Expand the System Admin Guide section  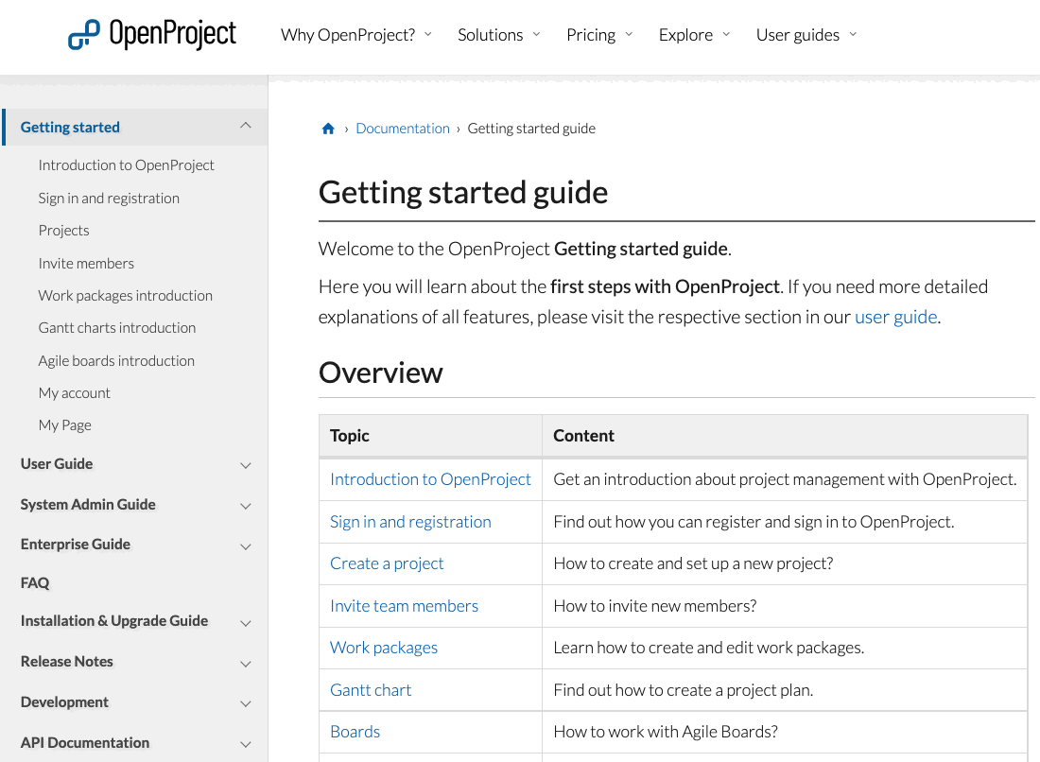click(x=245, y=506)
